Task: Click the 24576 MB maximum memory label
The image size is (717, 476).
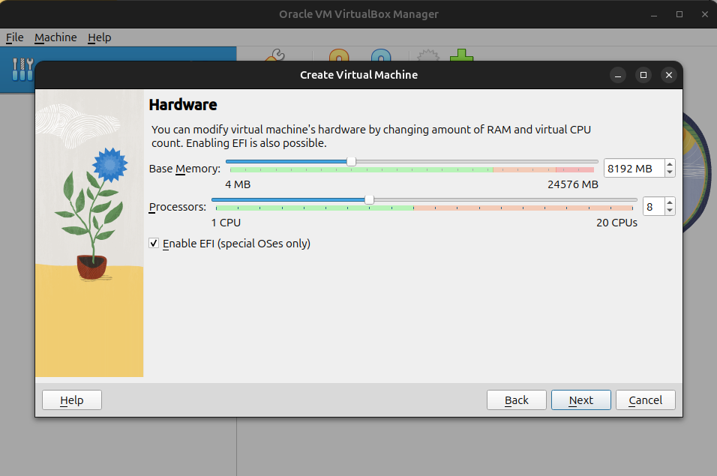Action: tap(573, 184)
